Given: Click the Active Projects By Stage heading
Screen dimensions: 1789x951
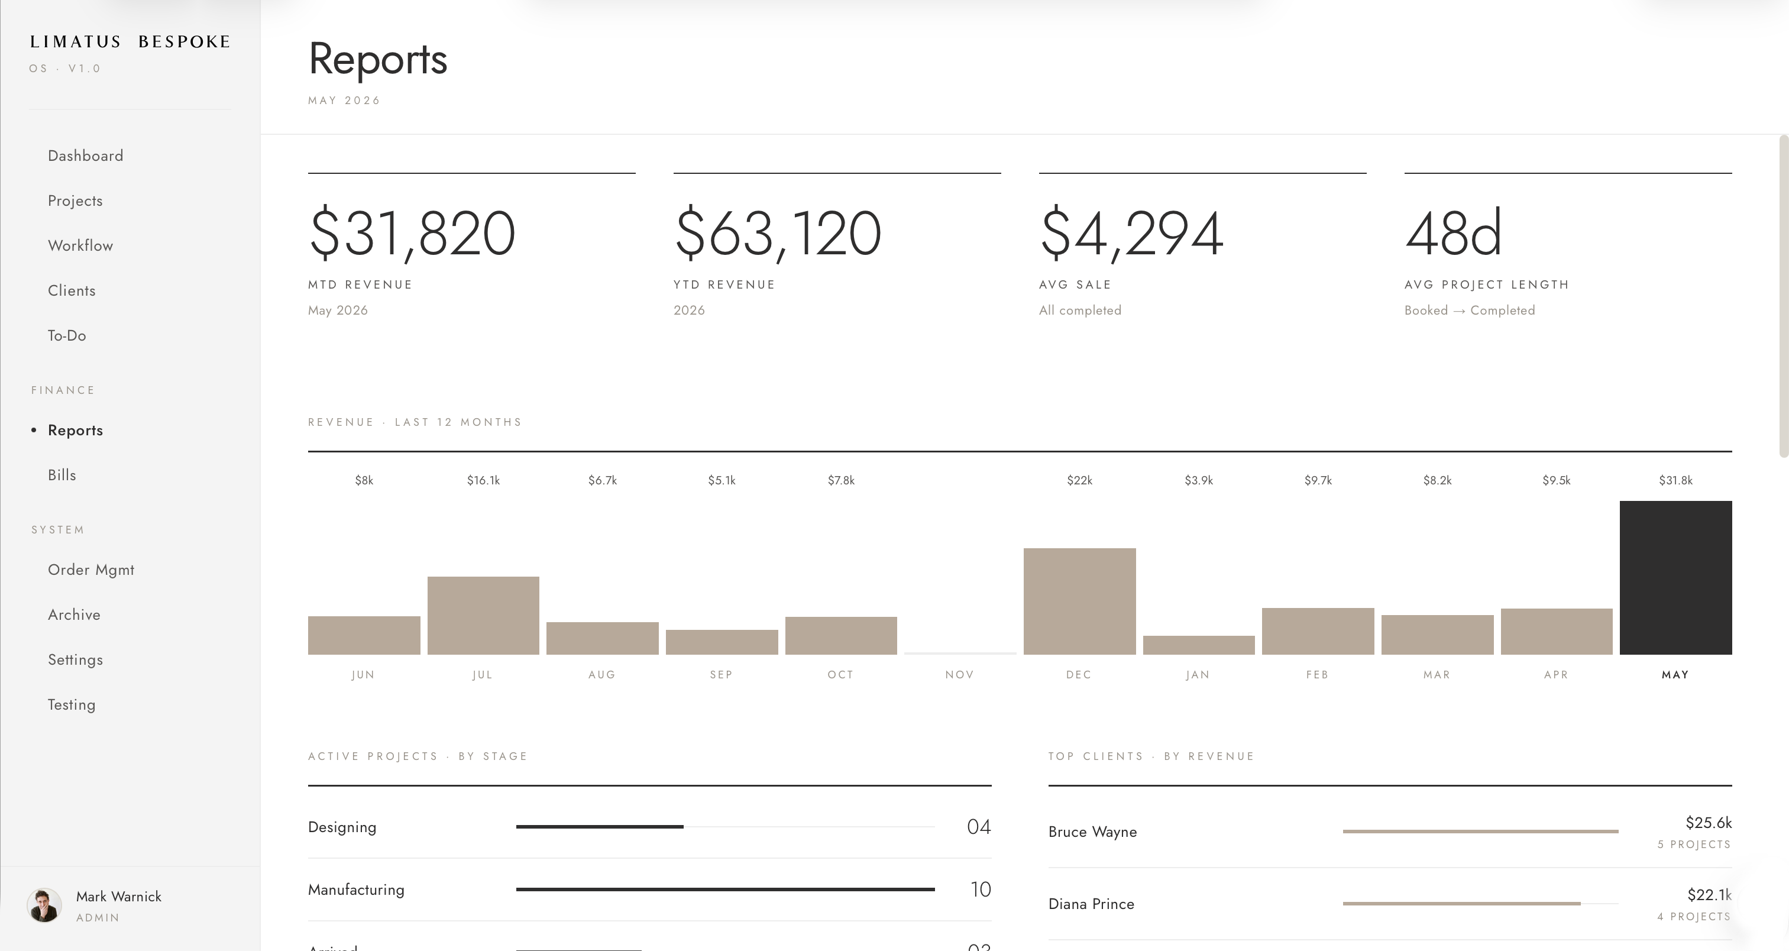Looking at the screenshot, I should point(418,756).
